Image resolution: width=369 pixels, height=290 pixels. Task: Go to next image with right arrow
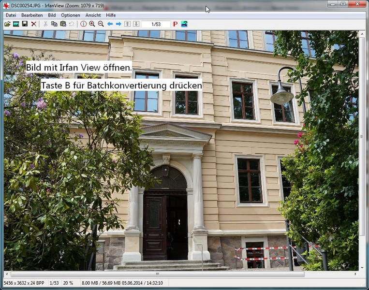click(x=118, y=24)
